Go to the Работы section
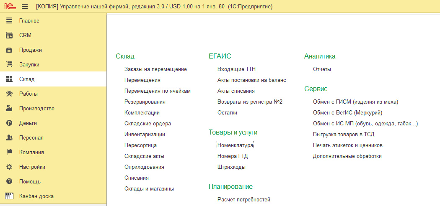 pyautogui.click(x=28, y=94)
